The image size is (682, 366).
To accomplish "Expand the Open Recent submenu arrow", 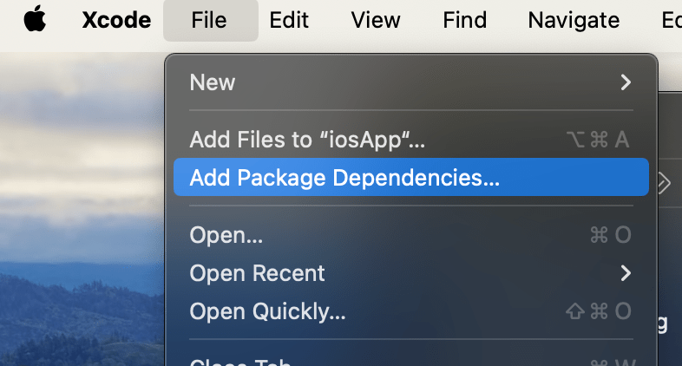I will [x=625, y=273].
